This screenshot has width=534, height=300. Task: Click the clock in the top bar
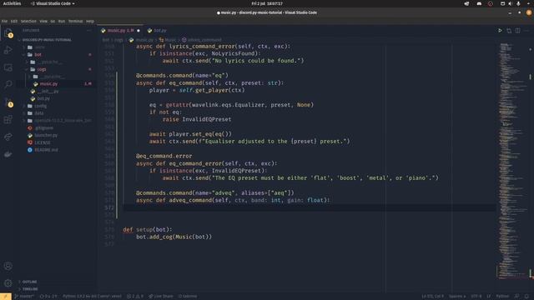(267, 3)
